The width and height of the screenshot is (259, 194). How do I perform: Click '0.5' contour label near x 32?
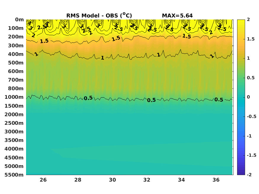click(151, 100)
